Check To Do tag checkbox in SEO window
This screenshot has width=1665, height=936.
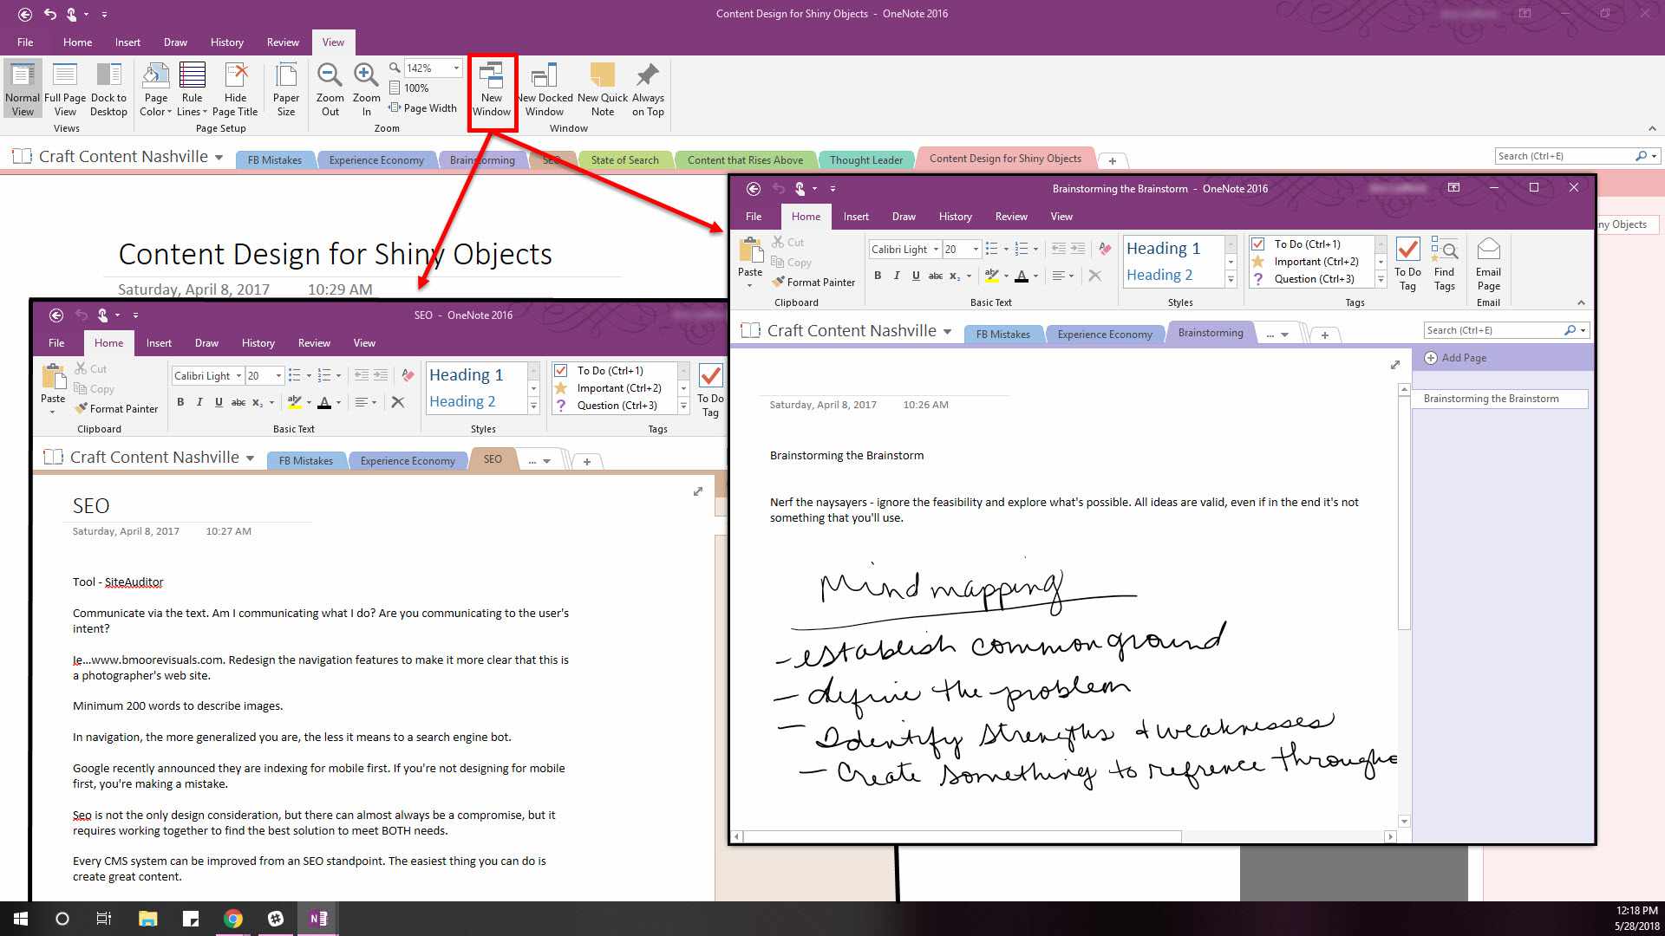(560, 371)
